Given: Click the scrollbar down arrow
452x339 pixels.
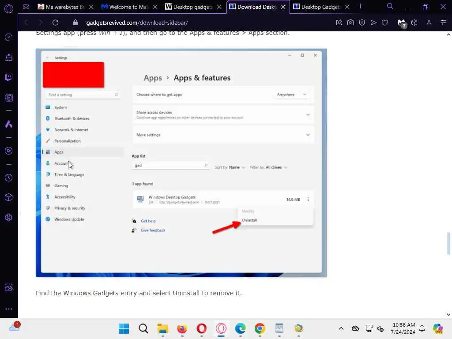Looking at the screenshot, I should pyautogui.click(x=448, y=314).
